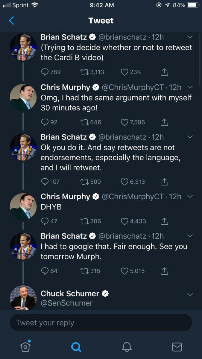
Task: Retweet Chris Murphy's DHYB tweet
Action: point(84,221)
